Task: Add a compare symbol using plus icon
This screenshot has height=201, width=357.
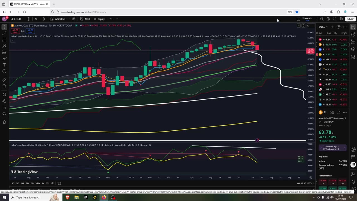Action: pos(28,19)
